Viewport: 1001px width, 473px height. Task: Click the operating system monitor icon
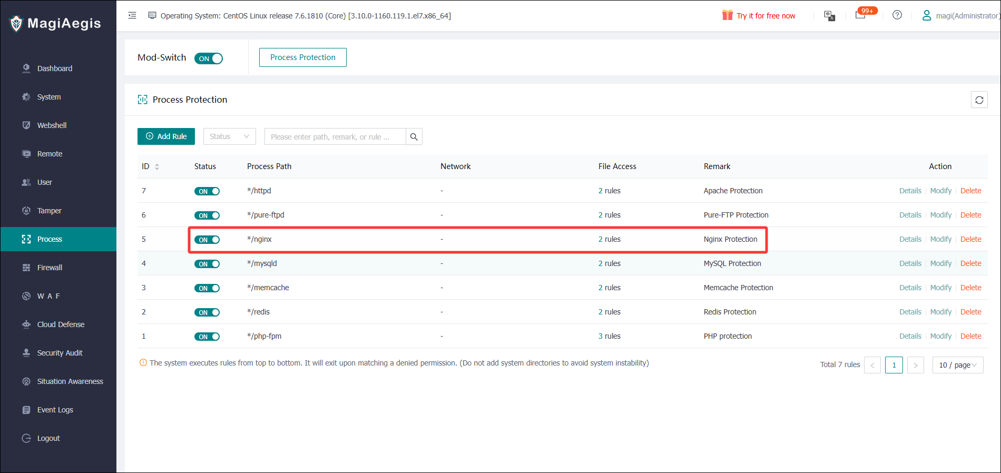click(152, 16)
